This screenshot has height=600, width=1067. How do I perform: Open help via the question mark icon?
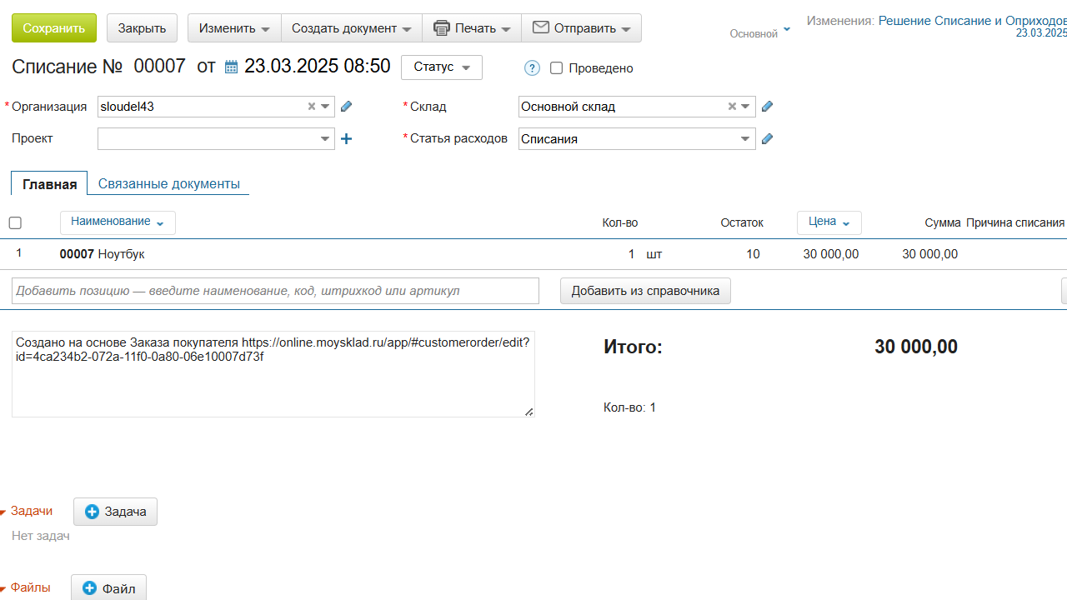click(x=533, y=68)
